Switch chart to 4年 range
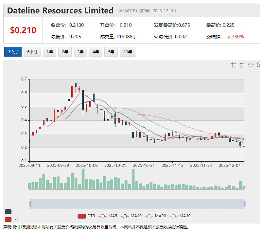263x230 pixels. click(96, 52)
